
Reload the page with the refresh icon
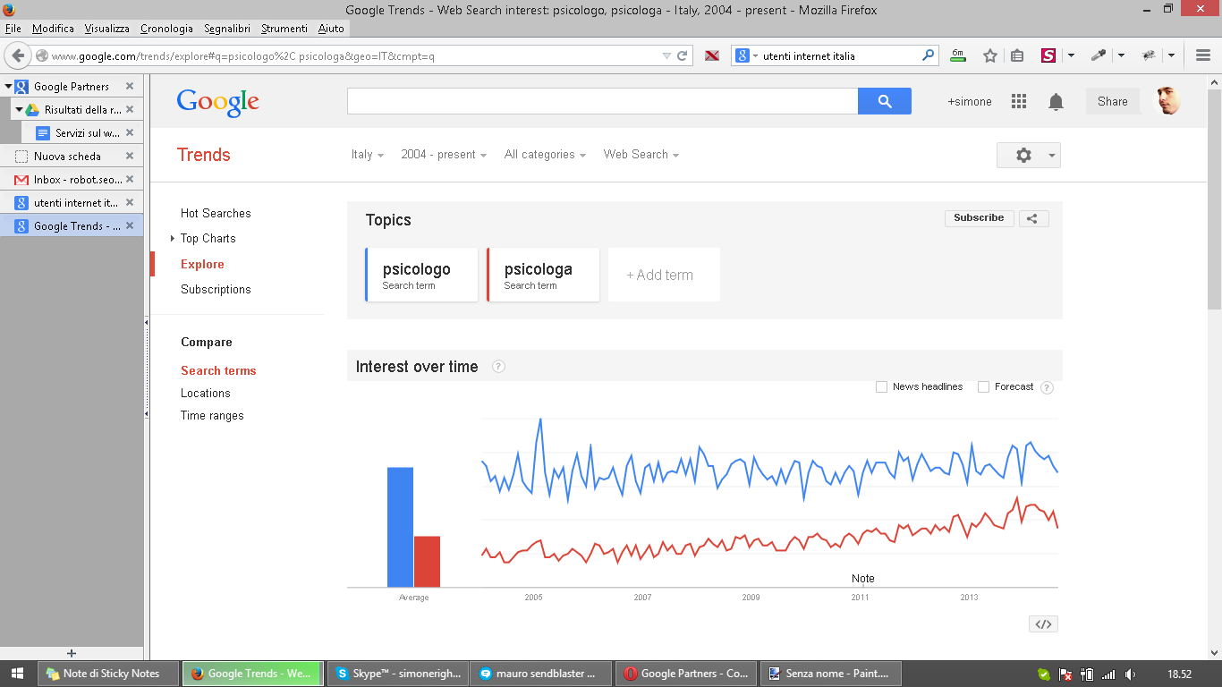(683, 55)
